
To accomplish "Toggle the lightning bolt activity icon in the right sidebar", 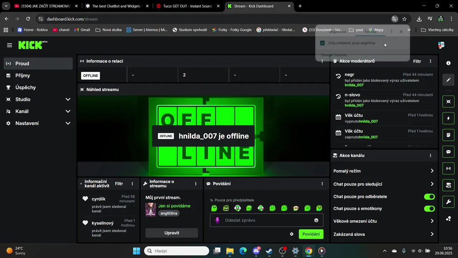I will coord(448,118).
